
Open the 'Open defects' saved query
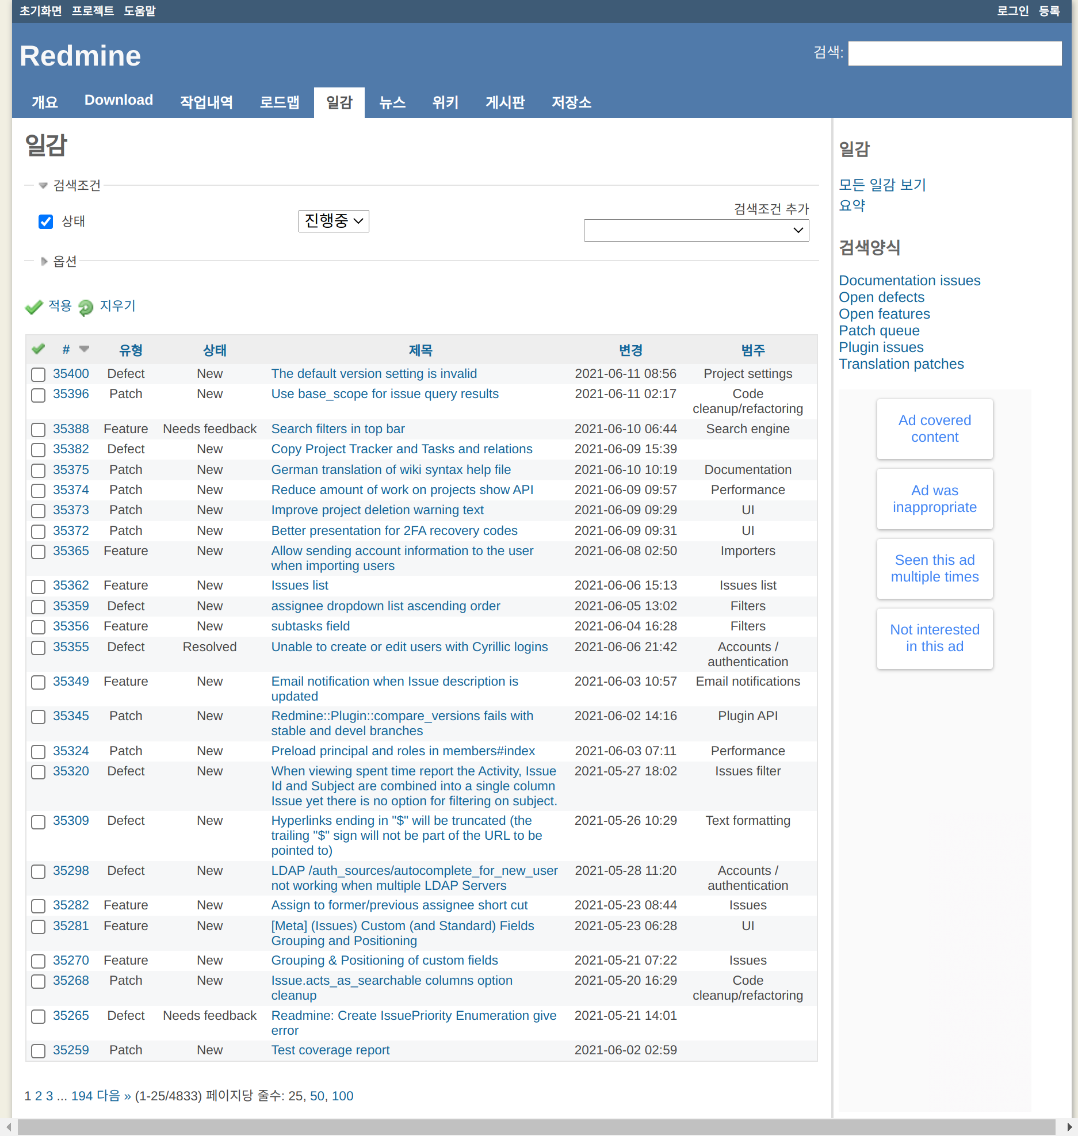coord(881,297)
